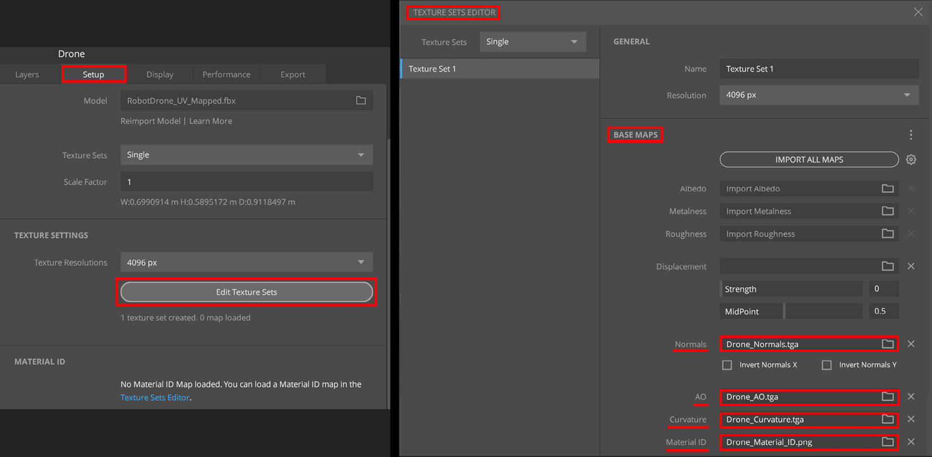Open the Learn More link
Viewport: 932px width, 457px height.
[x=211, y=121]
